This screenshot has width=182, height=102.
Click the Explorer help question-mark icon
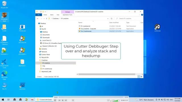coord(142,15)
